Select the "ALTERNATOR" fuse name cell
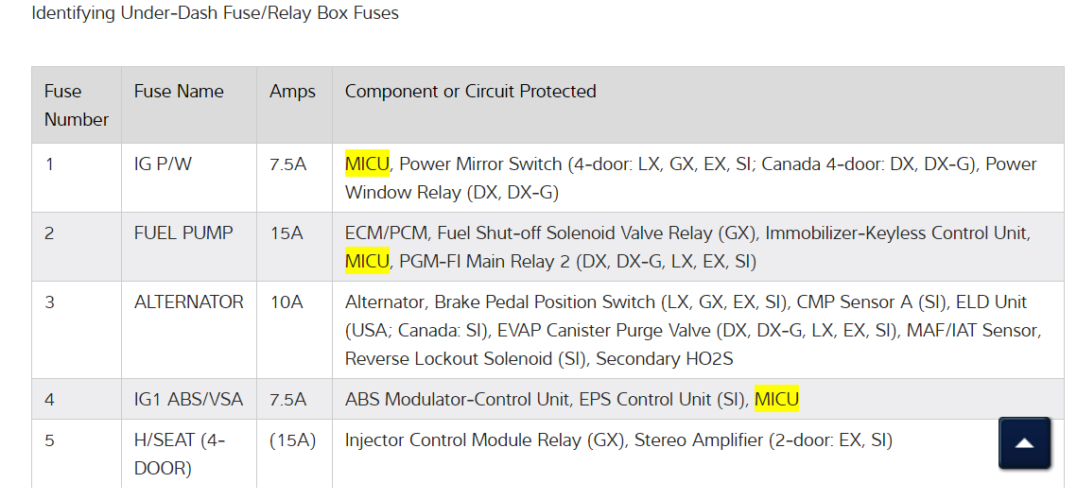Viewport: 1077px width, 500px height. coord(188,302)
